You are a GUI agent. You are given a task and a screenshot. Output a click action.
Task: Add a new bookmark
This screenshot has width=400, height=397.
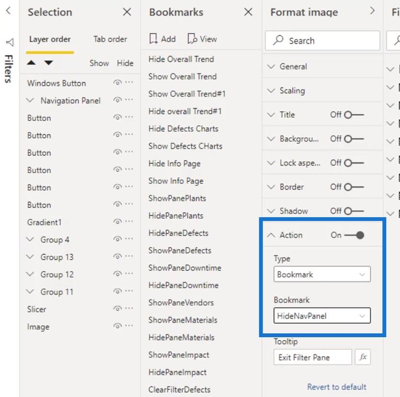[162, 39]
